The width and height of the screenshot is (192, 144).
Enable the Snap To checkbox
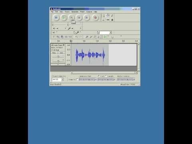click(x=77, y=80)
